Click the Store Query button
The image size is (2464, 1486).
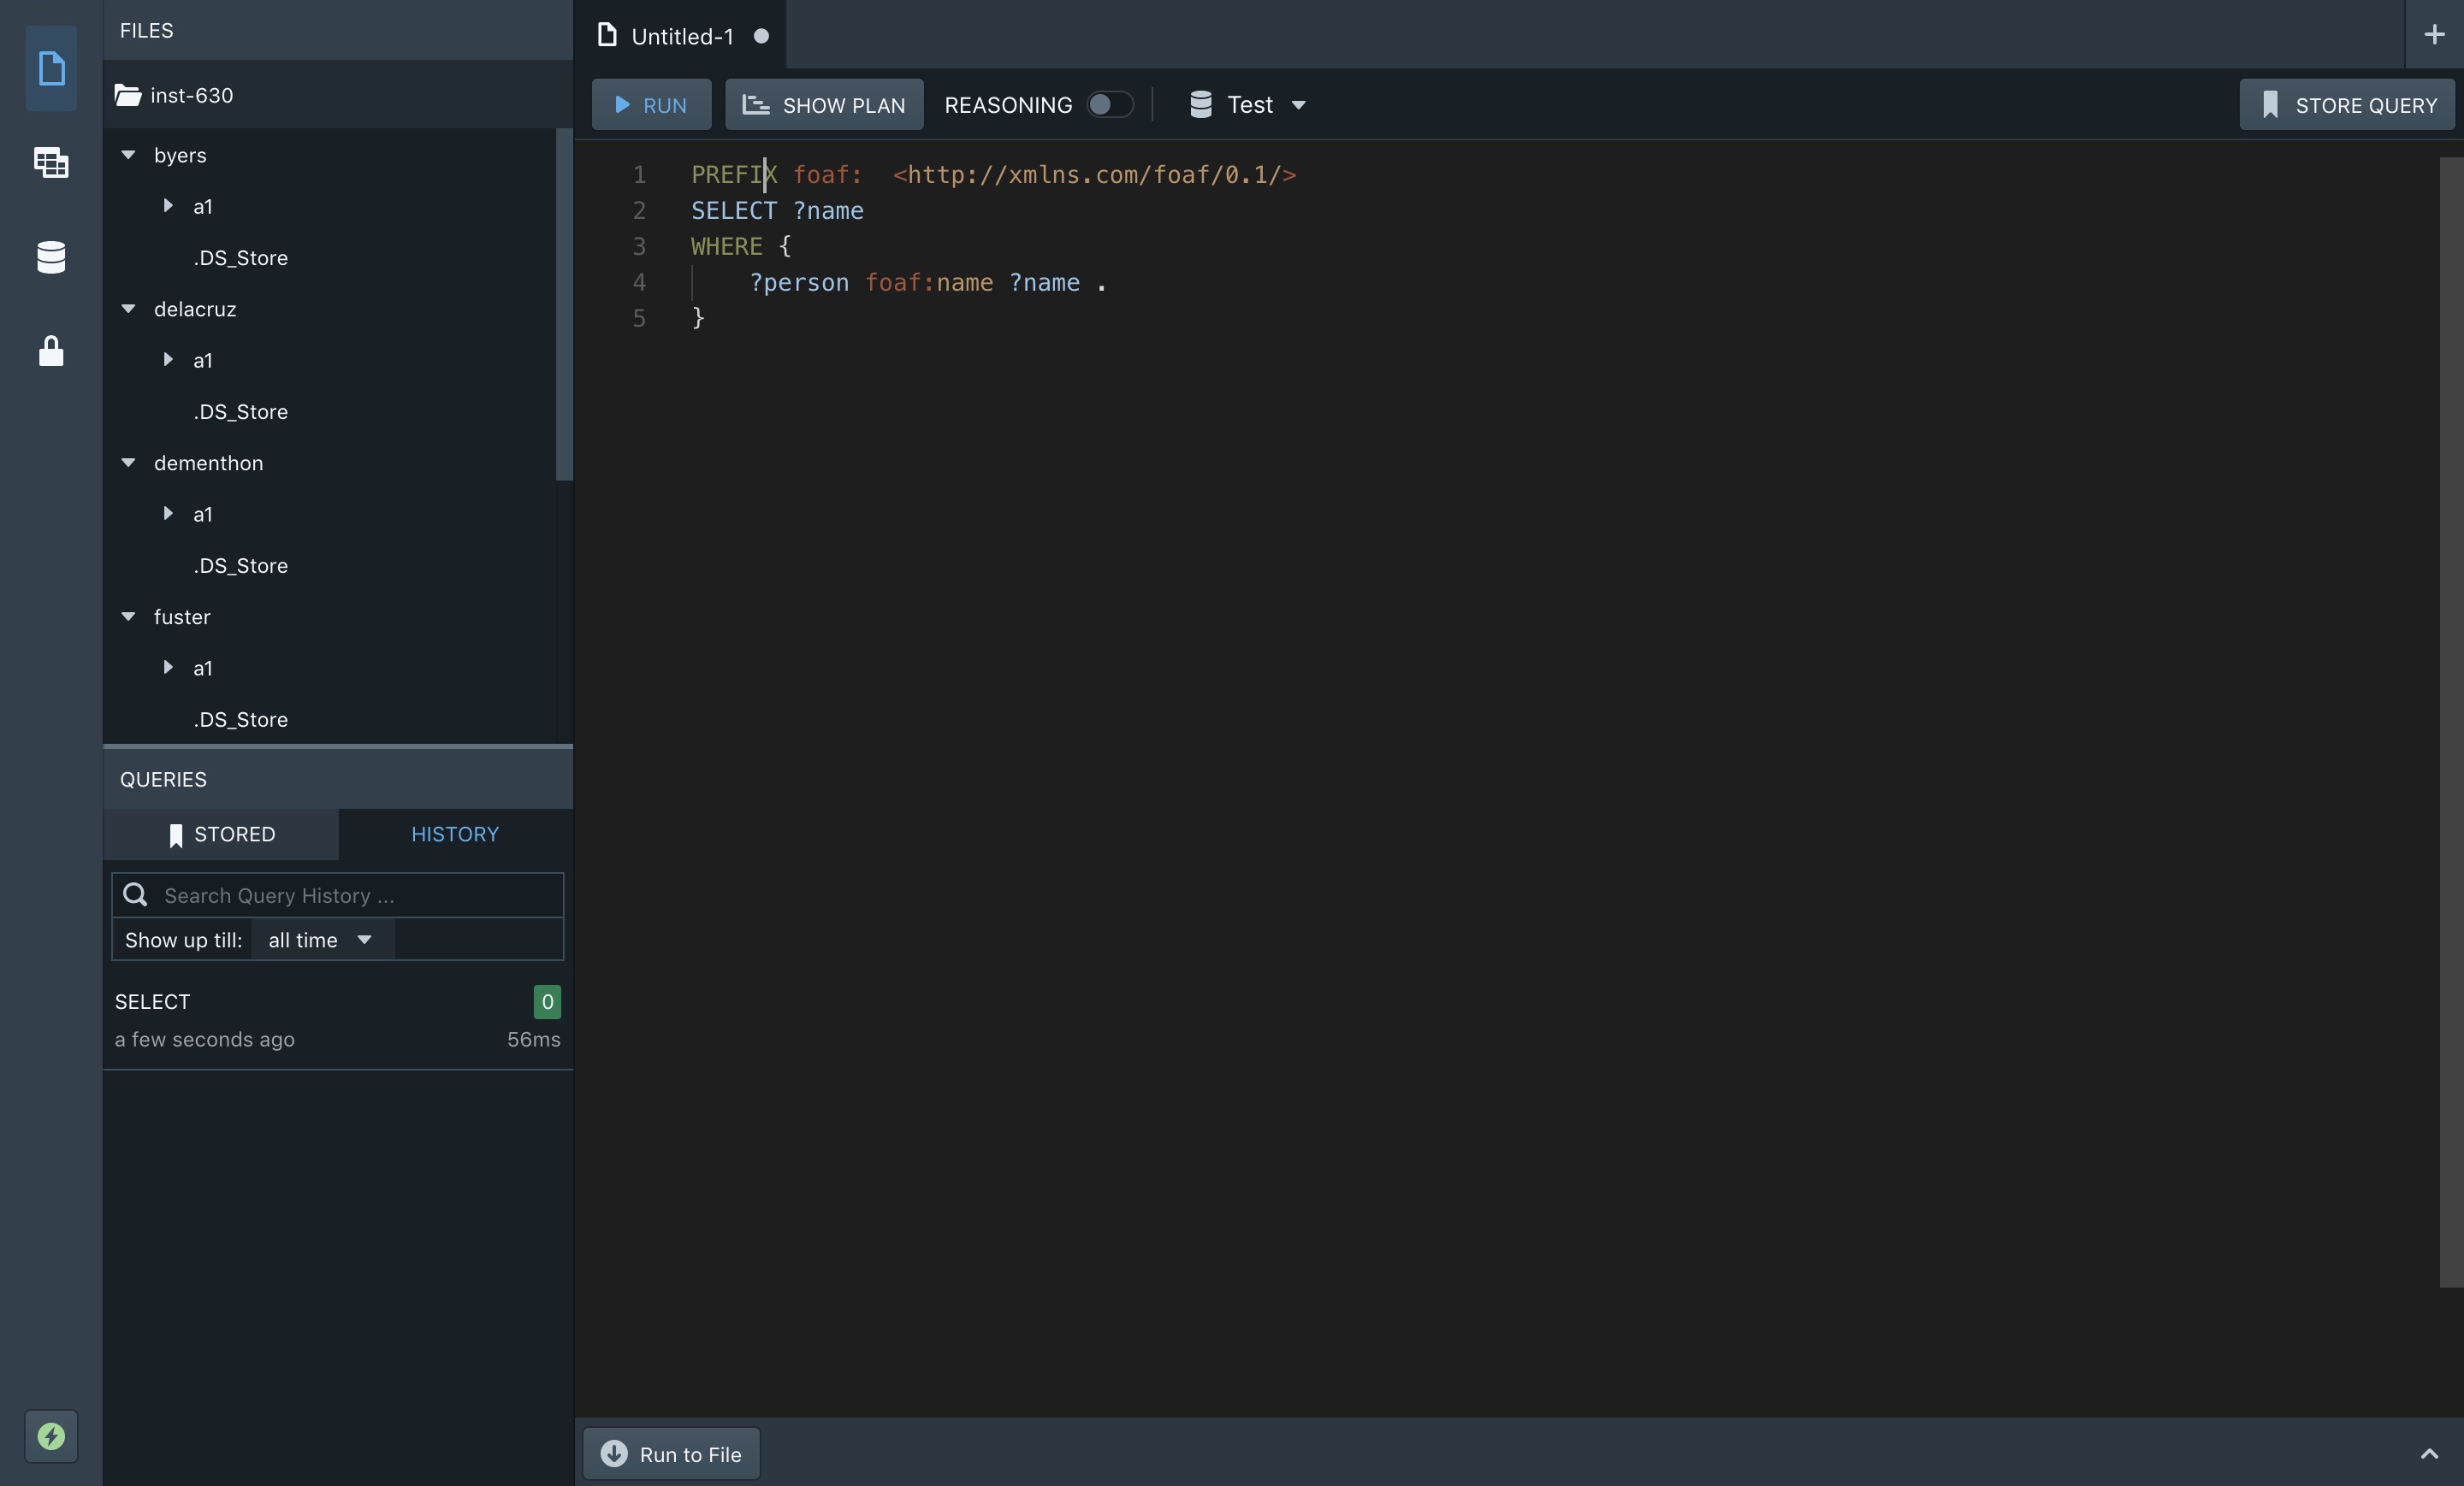point(2347,105)
